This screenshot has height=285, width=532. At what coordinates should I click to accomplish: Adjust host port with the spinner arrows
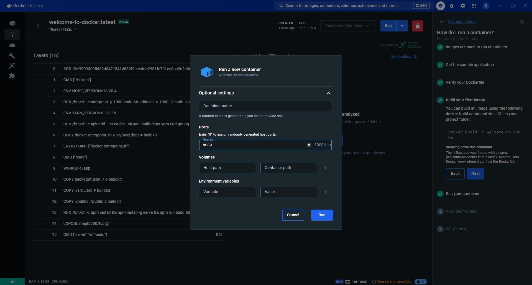(x=309, y=145)
